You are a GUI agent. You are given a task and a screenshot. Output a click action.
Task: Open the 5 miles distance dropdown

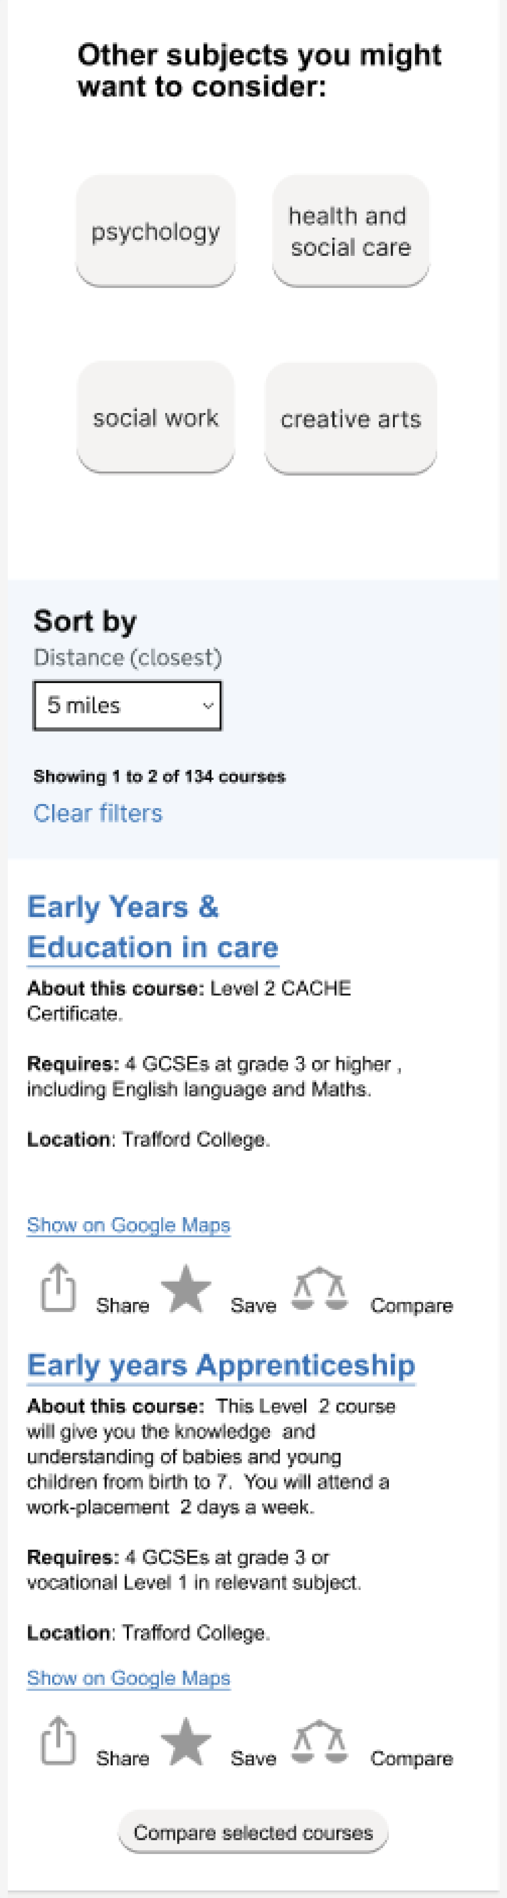click(127, 705)
